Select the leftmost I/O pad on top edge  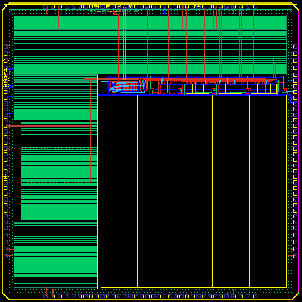pyautogui.click(x=46, y=6)
